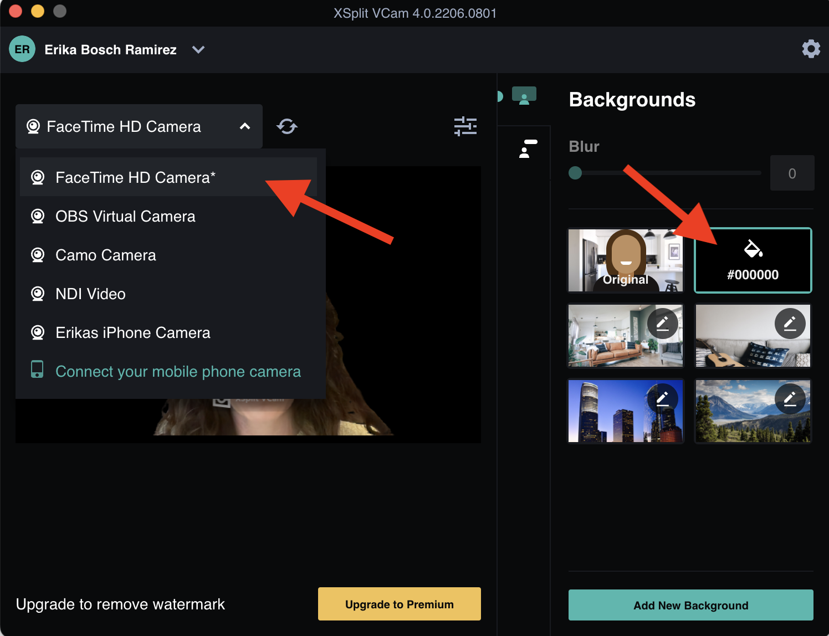Click Add New Background button

pyautogui.click(x=691, y=605)
